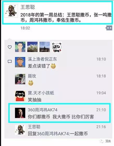Open the comment and like menu button
This screenshot has height=146, width=114.
point(109,28)
